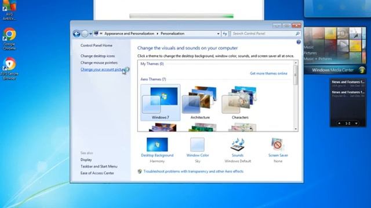Viewport: 371px width, 208px height.
Task: Open Window Color text link
Action: [x=198, y=155]
